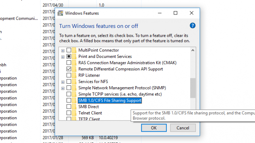
Task: Select the Telnet Client label
Action: pos(90,113)
